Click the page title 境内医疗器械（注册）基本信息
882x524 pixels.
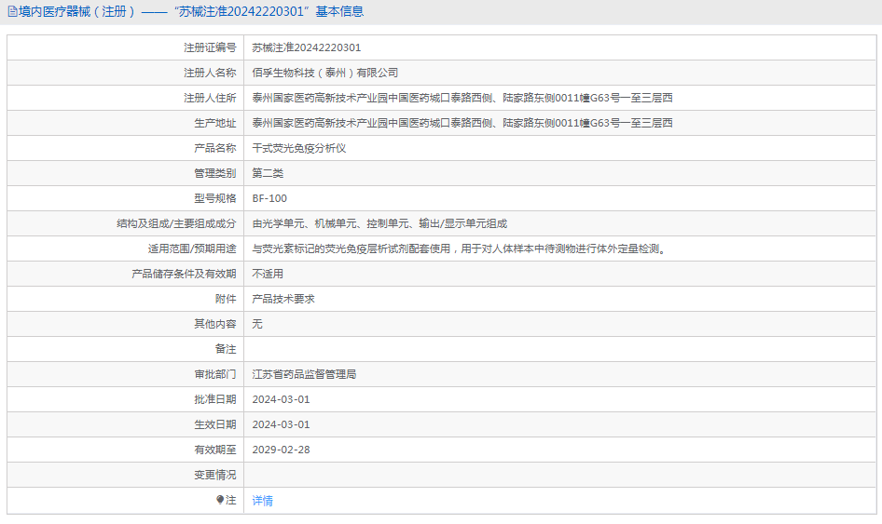(x=191, y=11)
